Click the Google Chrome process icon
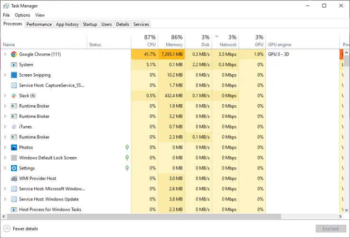 tap(14, 54)
